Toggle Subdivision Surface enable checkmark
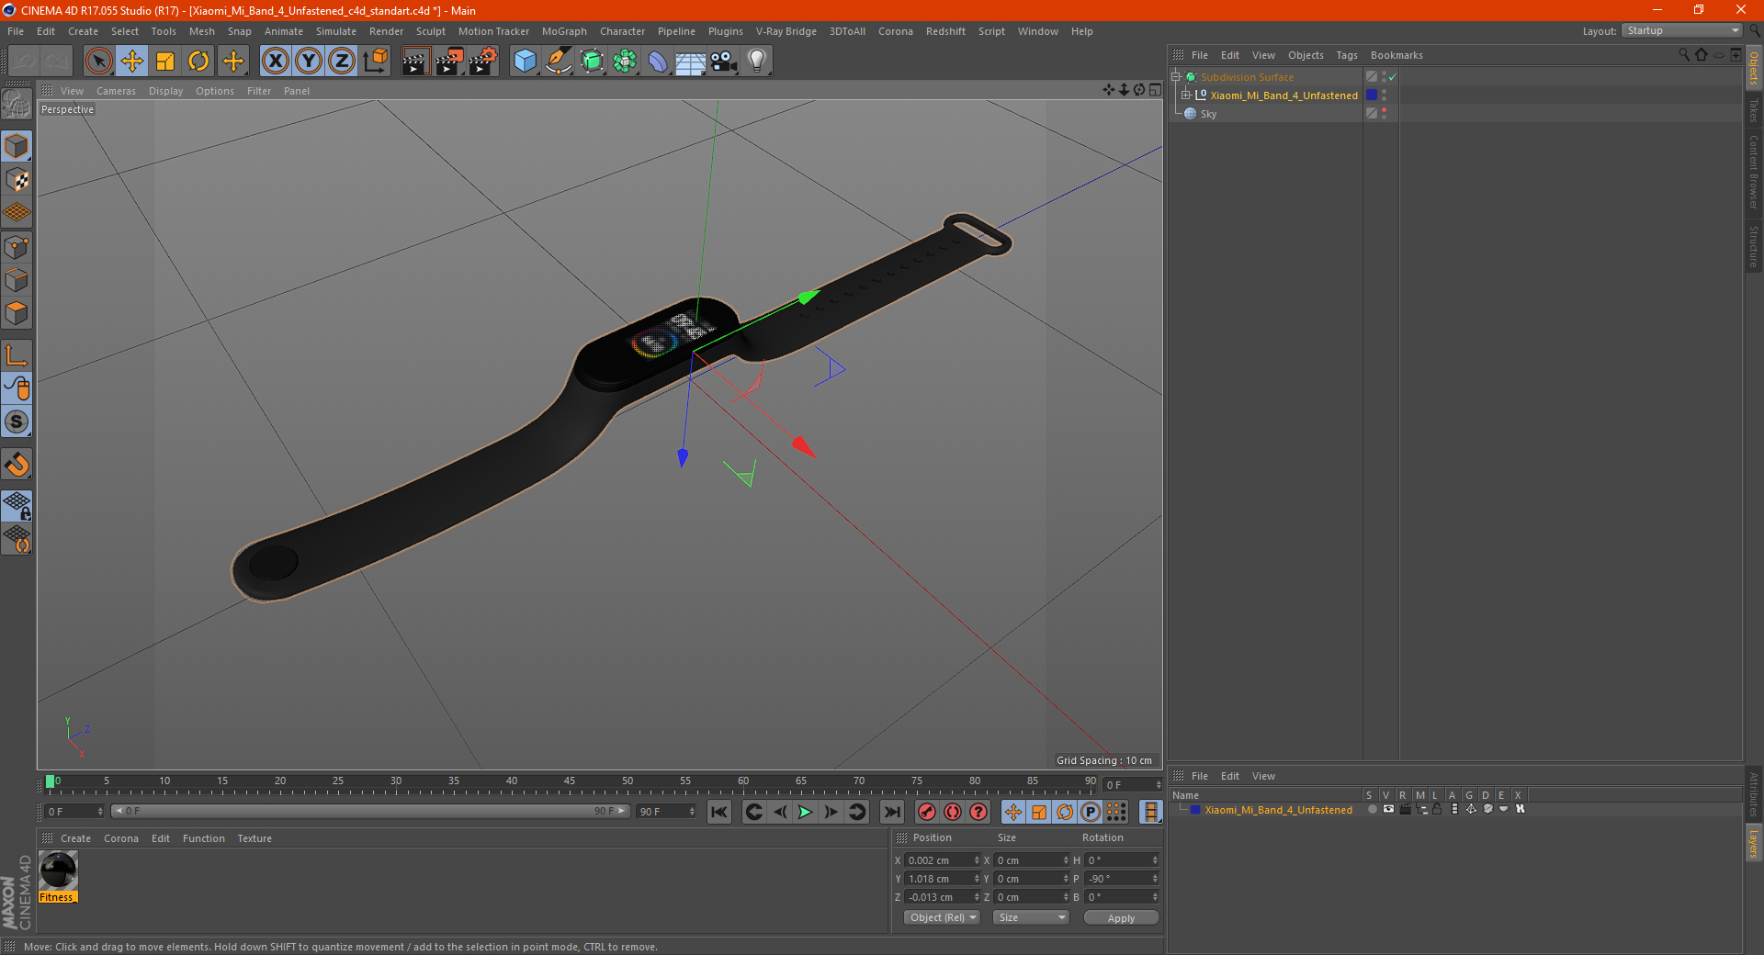1764x955 pixels. pos(1393,77)
